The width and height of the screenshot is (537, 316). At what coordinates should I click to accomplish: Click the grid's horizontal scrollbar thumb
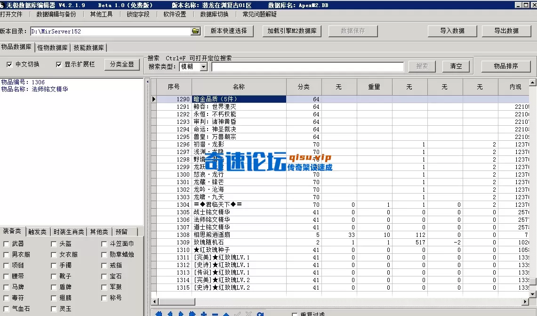176,301
